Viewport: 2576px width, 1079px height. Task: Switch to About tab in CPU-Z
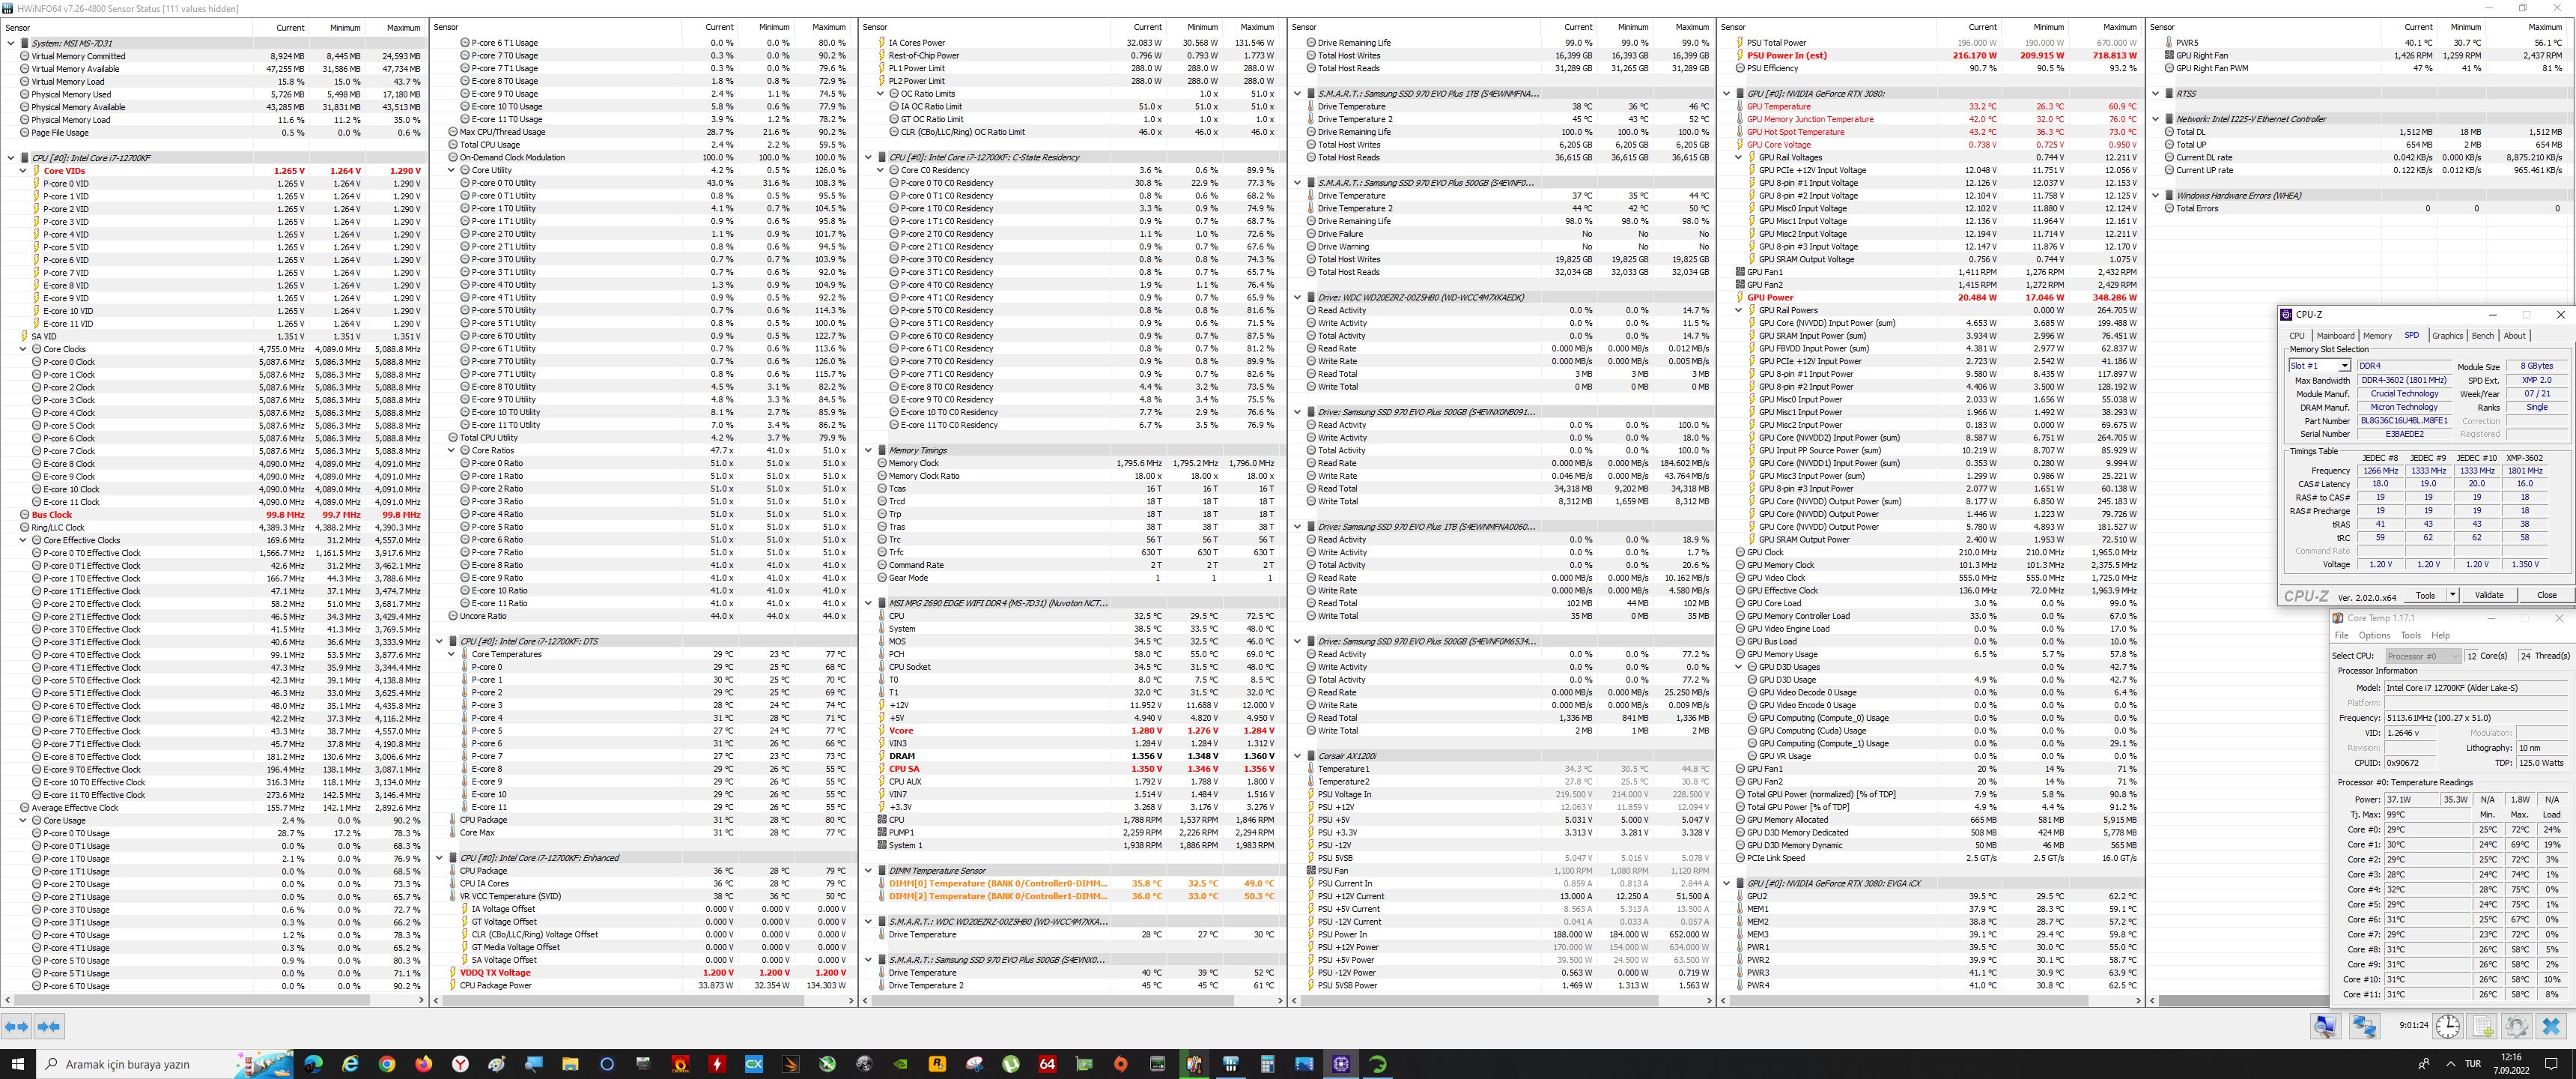coord(2514,335)
